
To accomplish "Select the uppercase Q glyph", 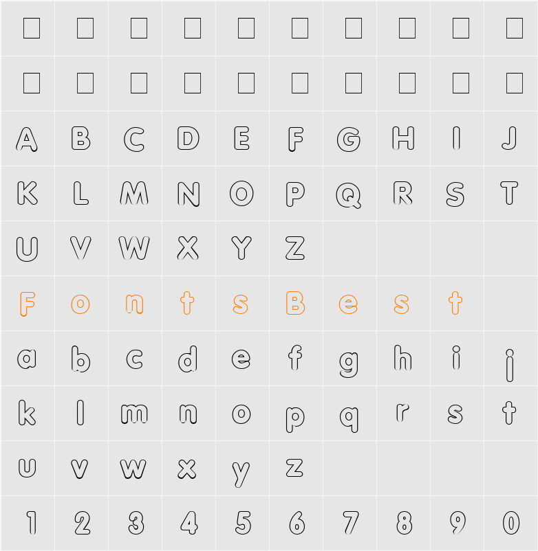I will click(348, 195).
